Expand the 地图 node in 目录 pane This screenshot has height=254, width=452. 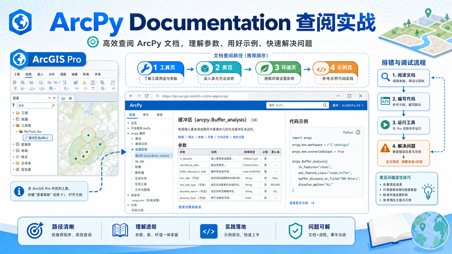pos(14,119)
